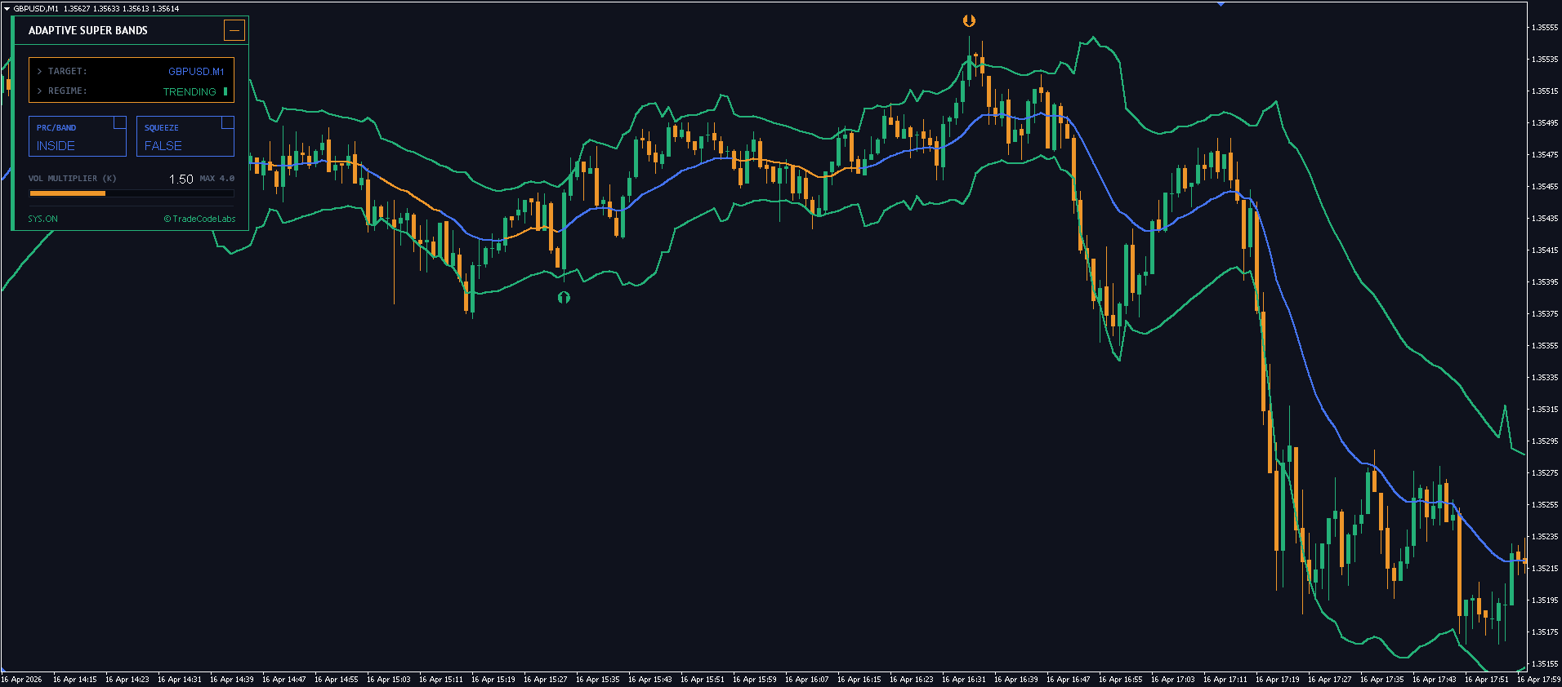Click the copyright symbol beside TradeCodeLabs
Viewport: 1562px width, 687px height.
(x=167, y=219)
